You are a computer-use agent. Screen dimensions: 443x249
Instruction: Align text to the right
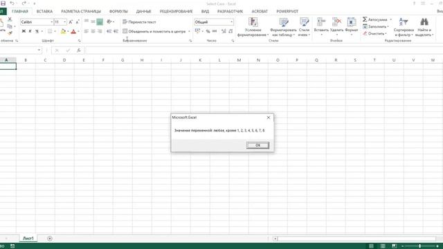pyautogui.click(x=100, y=31)
